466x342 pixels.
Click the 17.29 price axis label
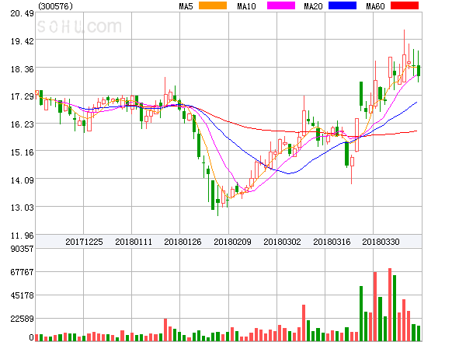[x=23, y=96]
